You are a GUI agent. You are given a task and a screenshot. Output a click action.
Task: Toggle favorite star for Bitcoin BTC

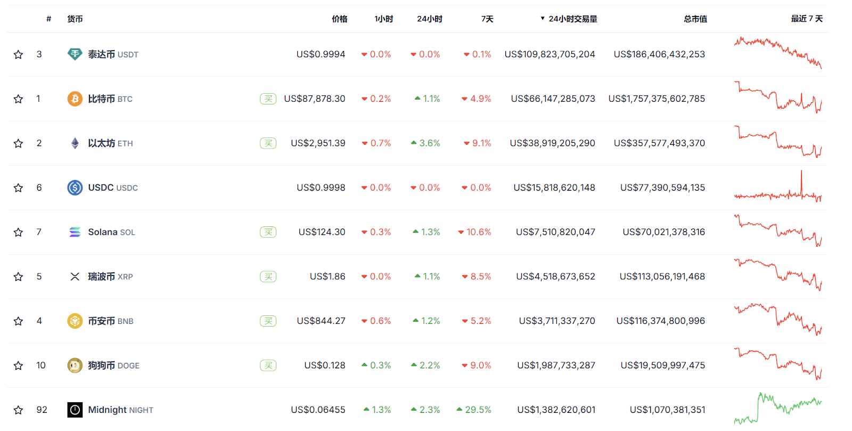click(x=18, y=99)
